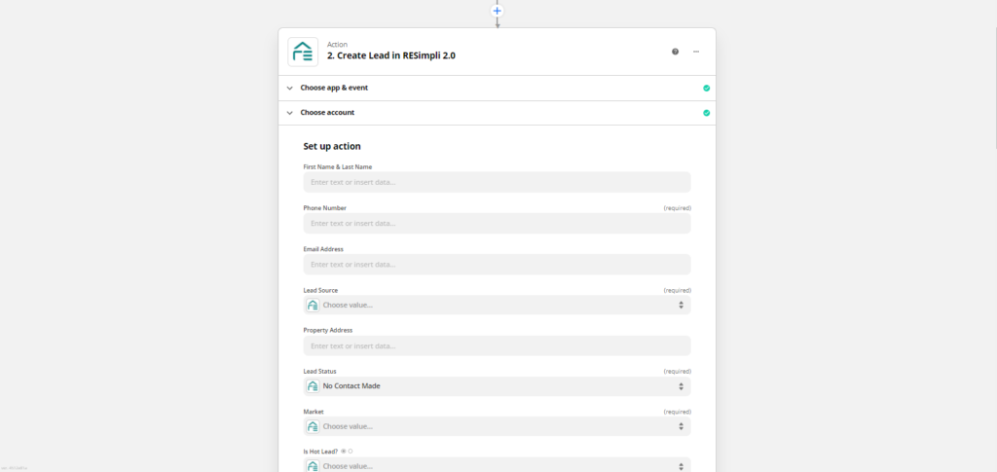The width and height of the screenshot is (997, 472).
Task: Click the RESimpli app logo icon
Action: (x=303, y=52)
